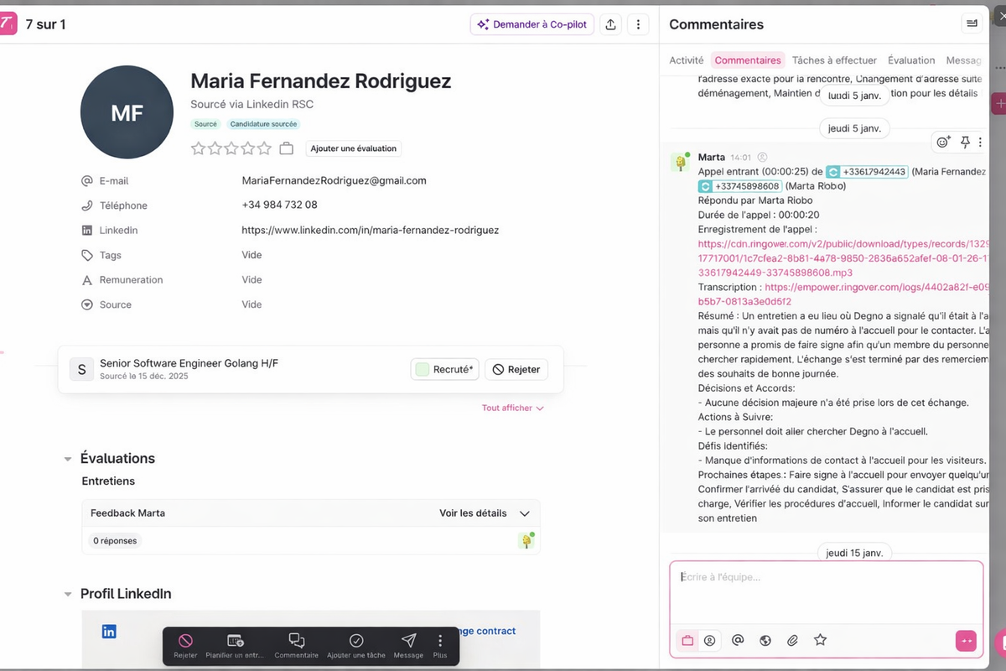The width and height of the screenshot is (1006, 671).
Task: Switch to the Activité tab
Action: (x=686, y=60)
